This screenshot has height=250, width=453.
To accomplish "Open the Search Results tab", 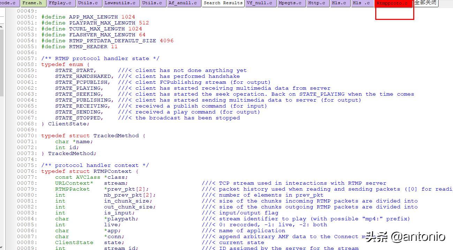I will tap(223, 3).
